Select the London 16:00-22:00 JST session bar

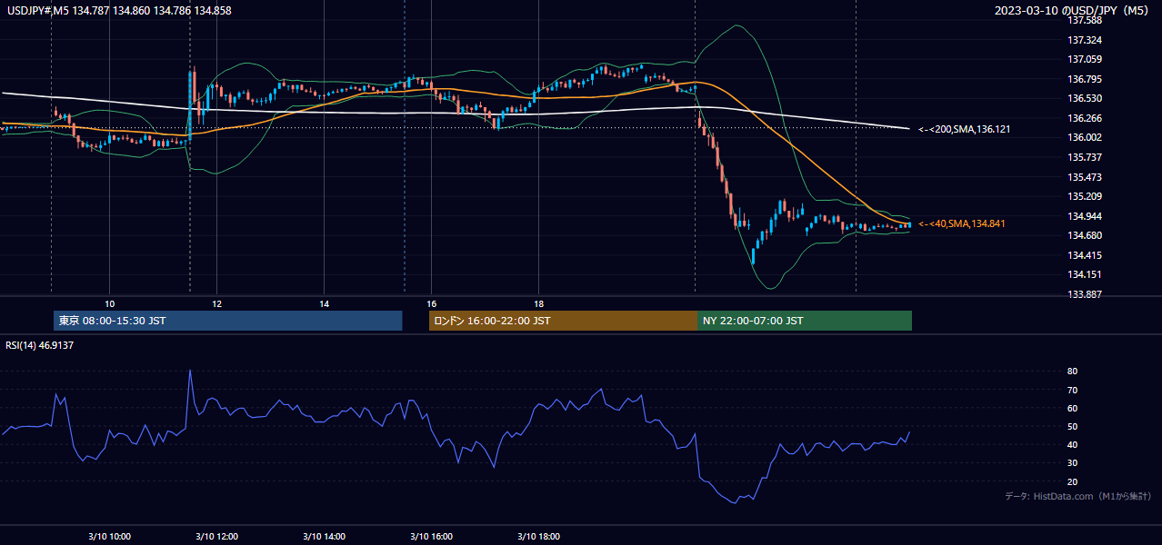(x=563, y=321)
